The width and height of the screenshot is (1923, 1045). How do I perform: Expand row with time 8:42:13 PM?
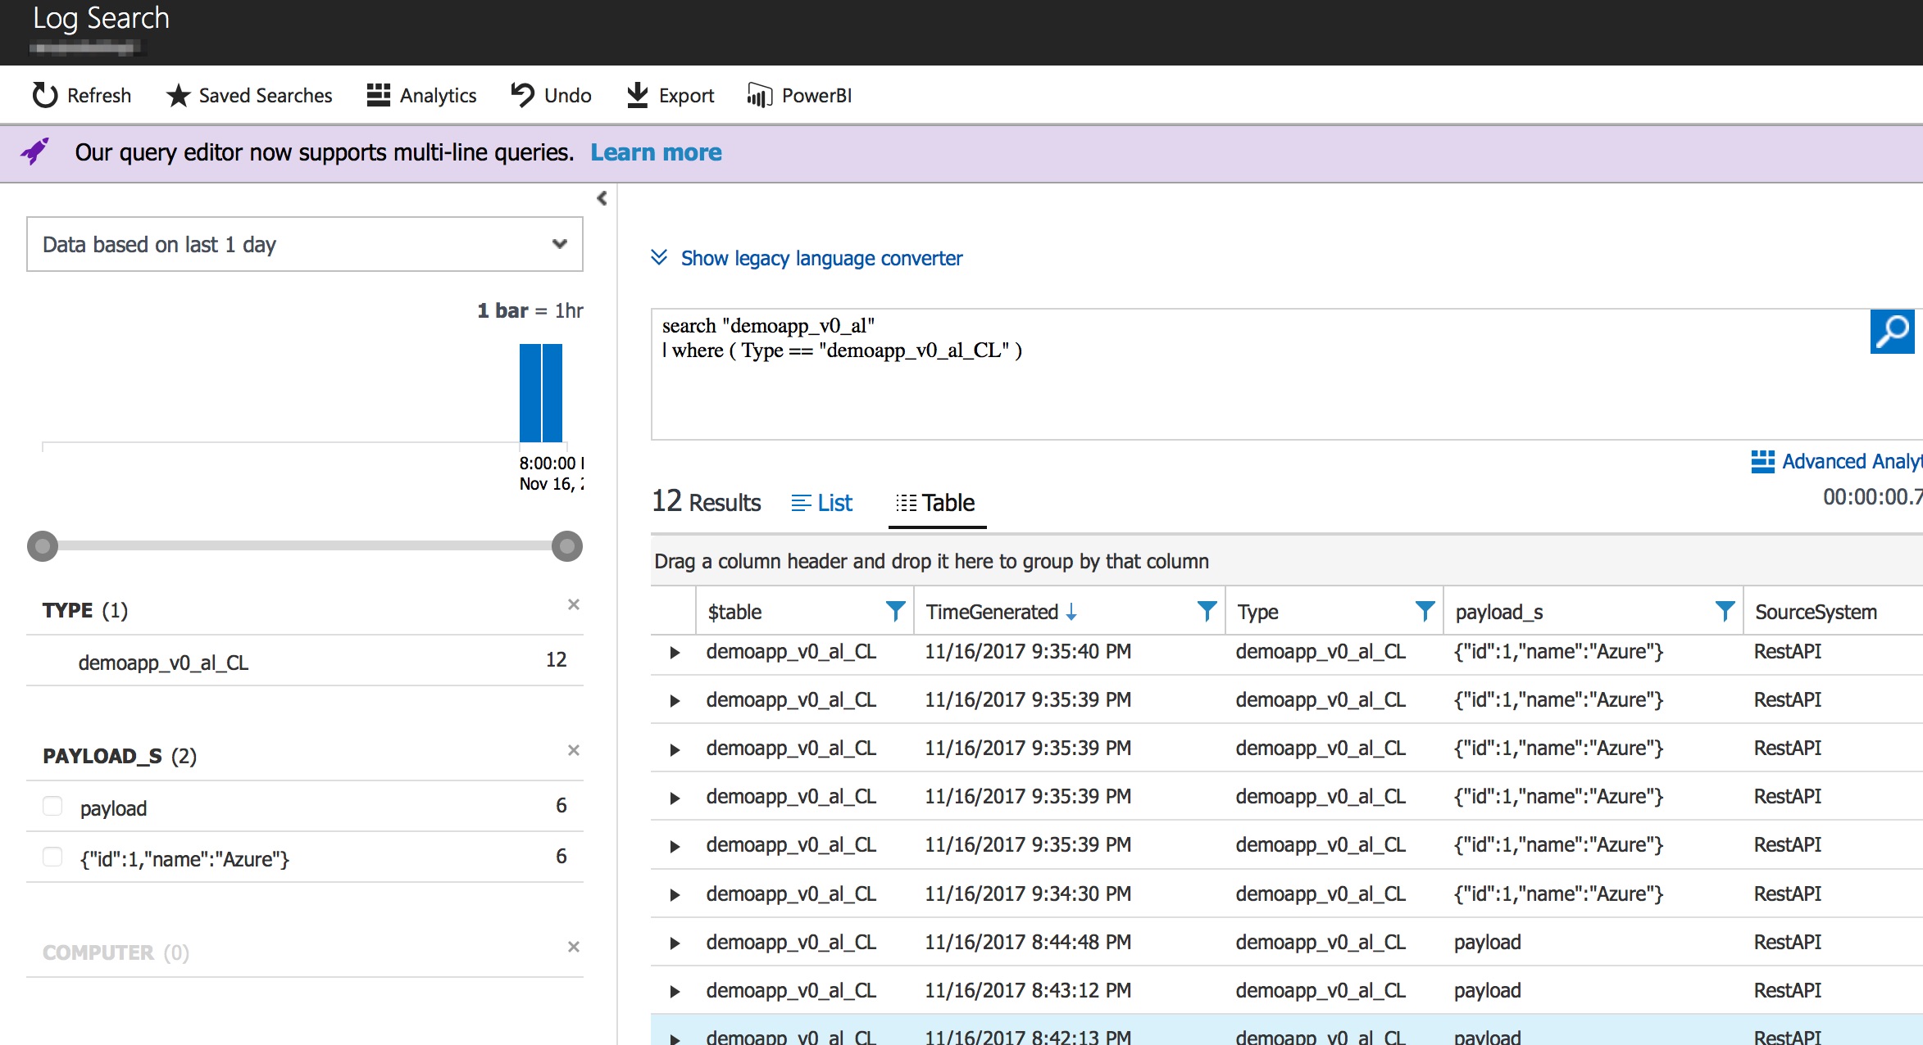point(675,1038)
